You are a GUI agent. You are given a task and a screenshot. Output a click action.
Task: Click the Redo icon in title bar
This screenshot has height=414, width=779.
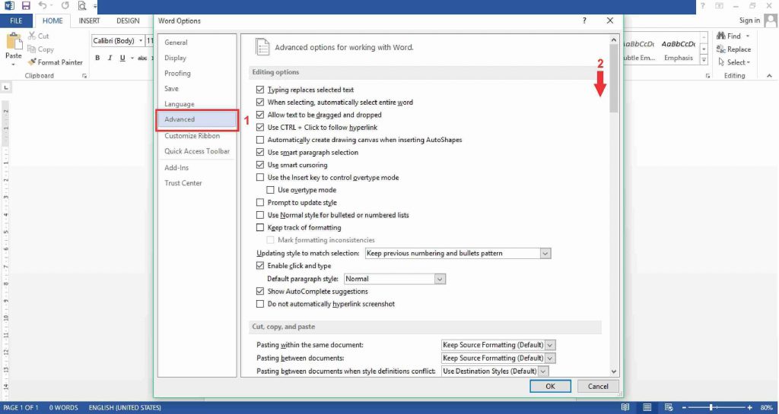pyautogui.click(x=65, y=6)
